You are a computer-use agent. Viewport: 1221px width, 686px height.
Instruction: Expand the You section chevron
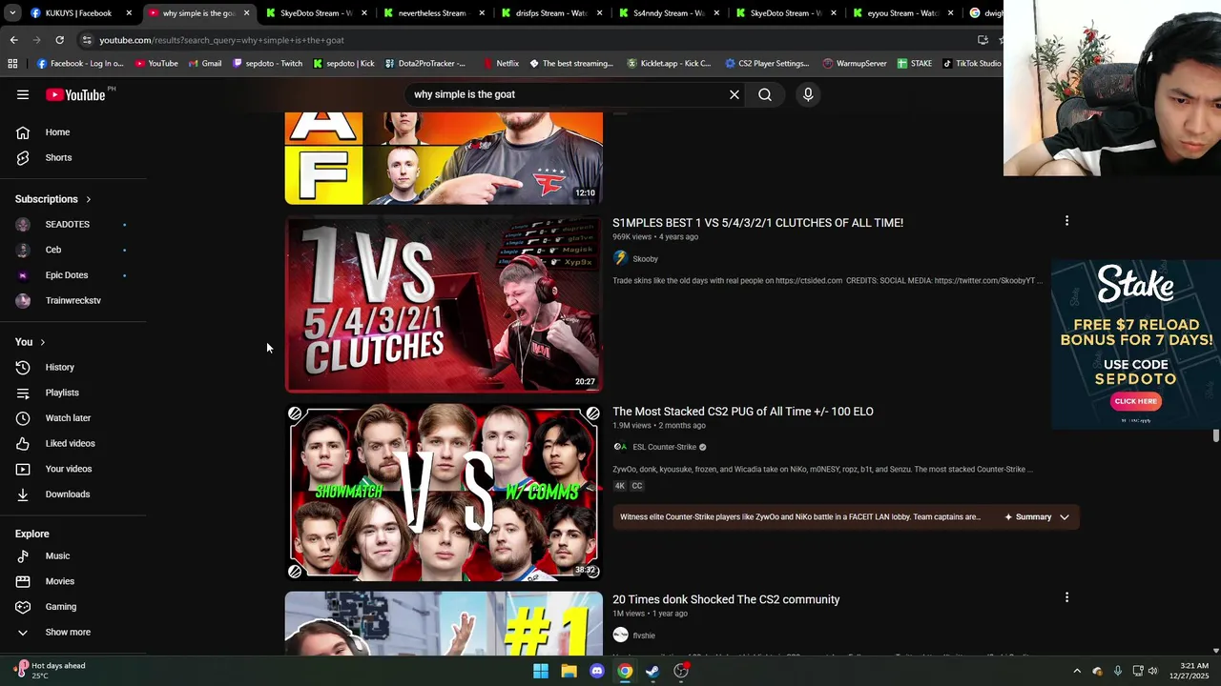point(42,342)
